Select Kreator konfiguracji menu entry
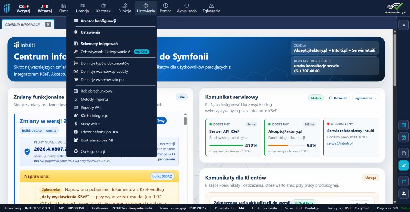This screenshot has width=410, height=212. click(x=111, y=21)
